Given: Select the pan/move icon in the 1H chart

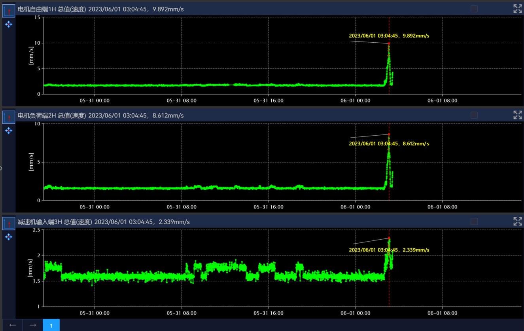Looking at the screenshot, I should tap(9, 25).
